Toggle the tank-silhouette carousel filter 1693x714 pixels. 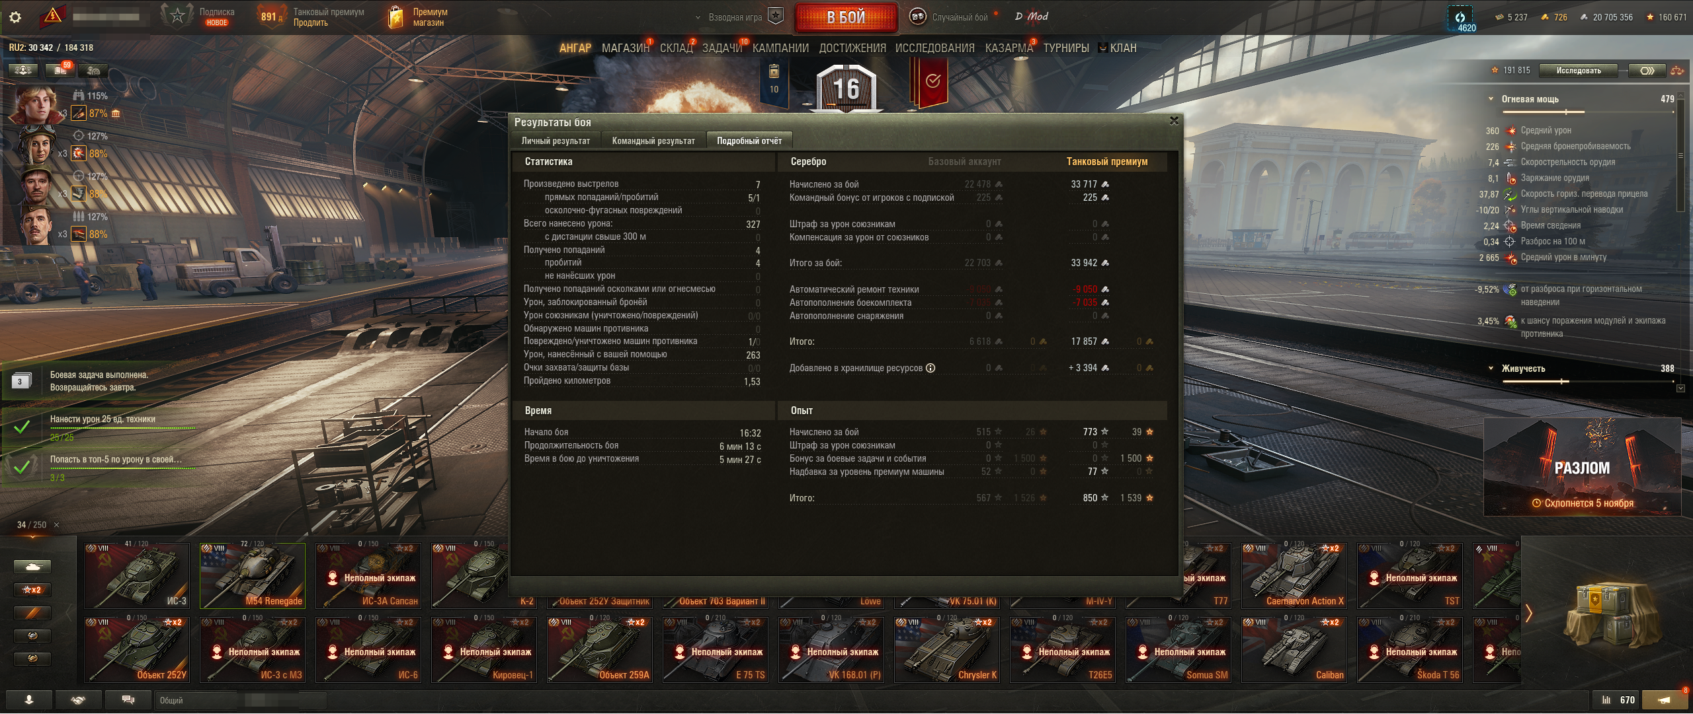pyautogui.click(x=32, y=567)
